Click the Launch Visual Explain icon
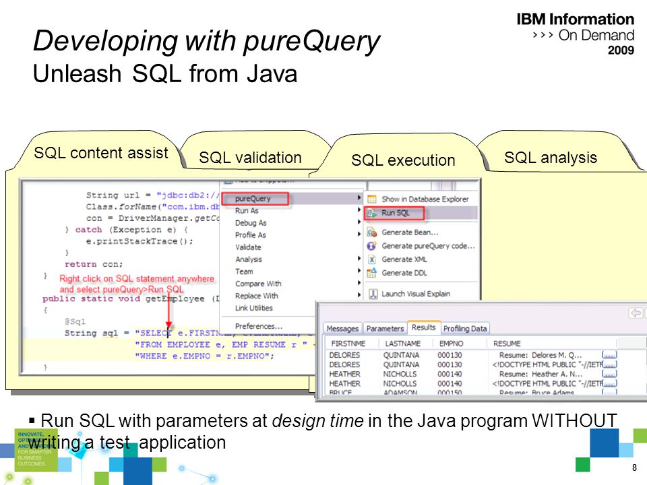Viewport: 647px width, 485px height. coord(373,294)
